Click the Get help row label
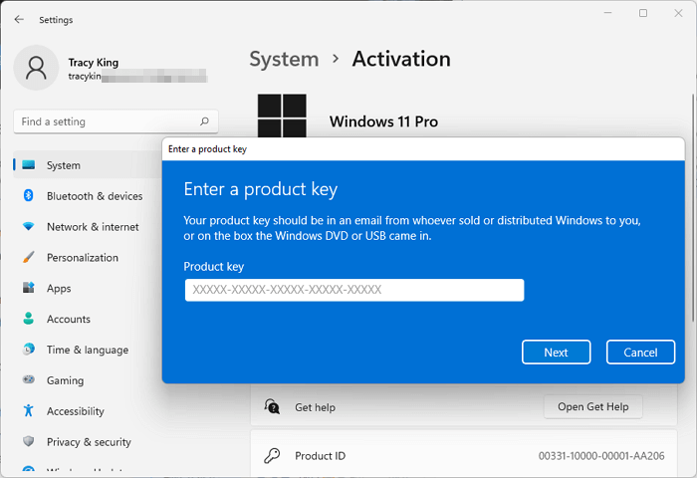The height and width of the screenshot is (478, 697). click(316, 407)
